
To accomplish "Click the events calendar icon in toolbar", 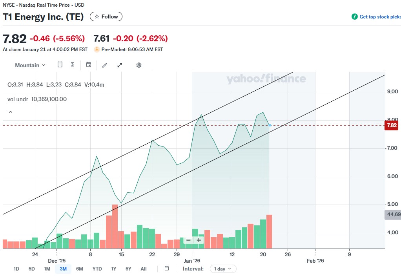I will (x=89, y=65).
